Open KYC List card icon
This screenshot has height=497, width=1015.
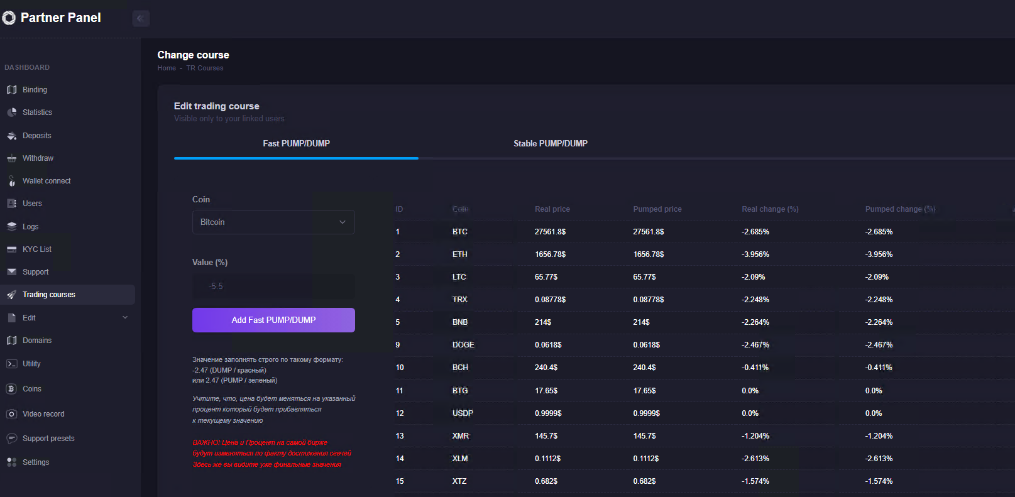[11, 249]
